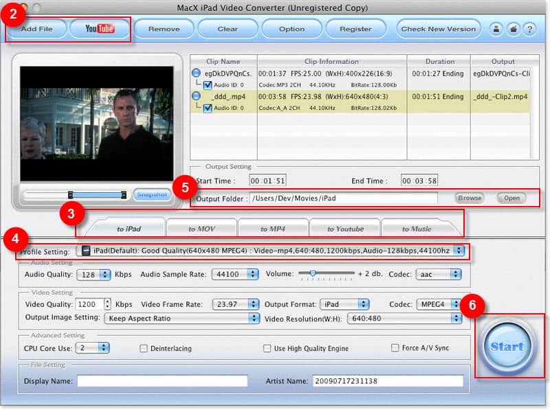Toggle Audio ID checkbox for _ddd_.mp4 clip
This screenshot has height=410, width=550.
coord(208,108)
